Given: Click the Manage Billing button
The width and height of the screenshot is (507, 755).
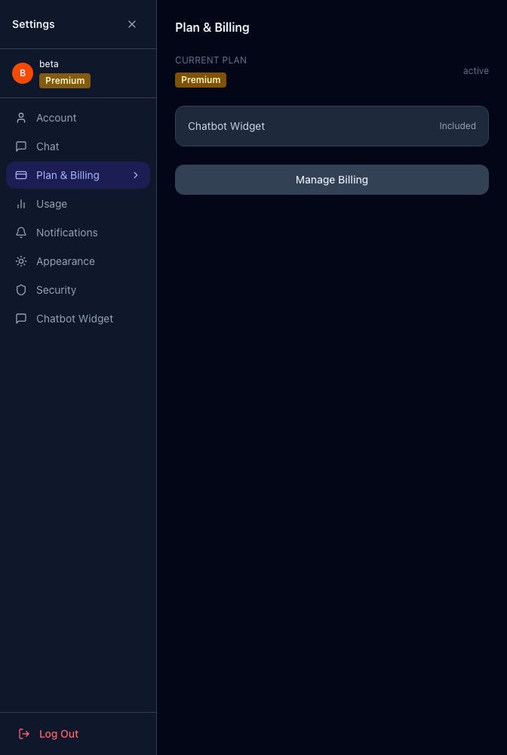Looking at the screenshot, I should pos(332,180).
